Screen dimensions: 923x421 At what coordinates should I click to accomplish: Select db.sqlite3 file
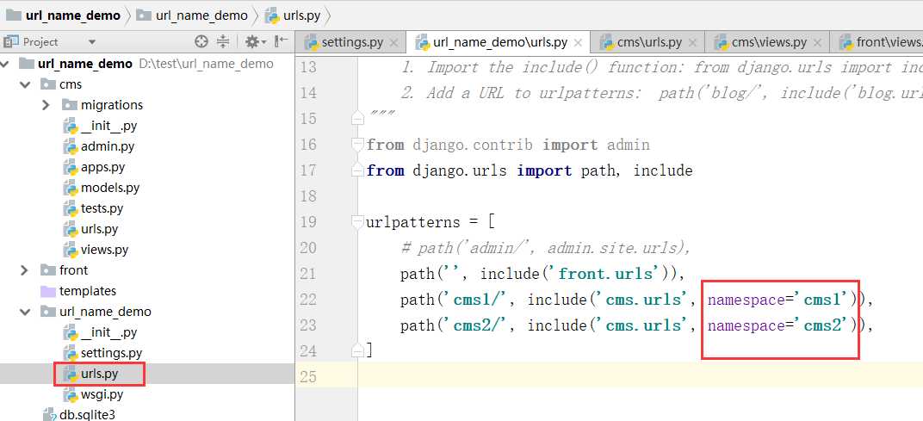(x=79, y=414)
